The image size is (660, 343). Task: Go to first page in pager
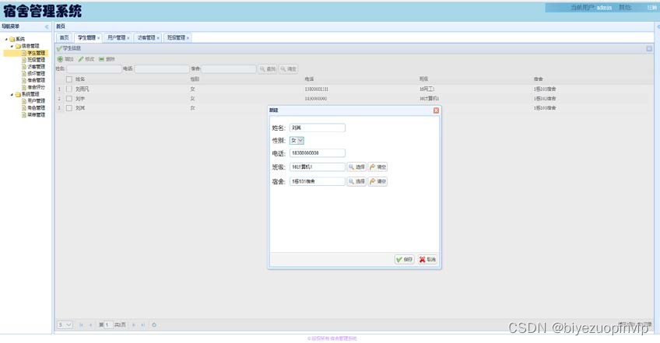[81, 325]
